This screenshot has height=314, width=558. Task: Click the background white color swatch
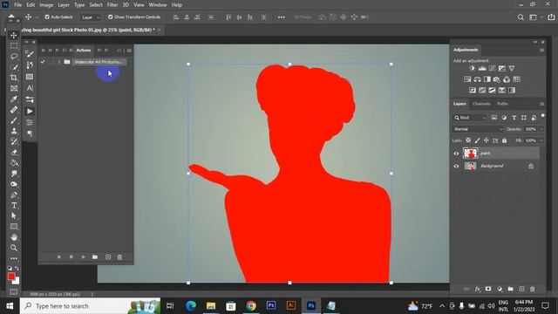pyautogui.click(x=17, y=281)
